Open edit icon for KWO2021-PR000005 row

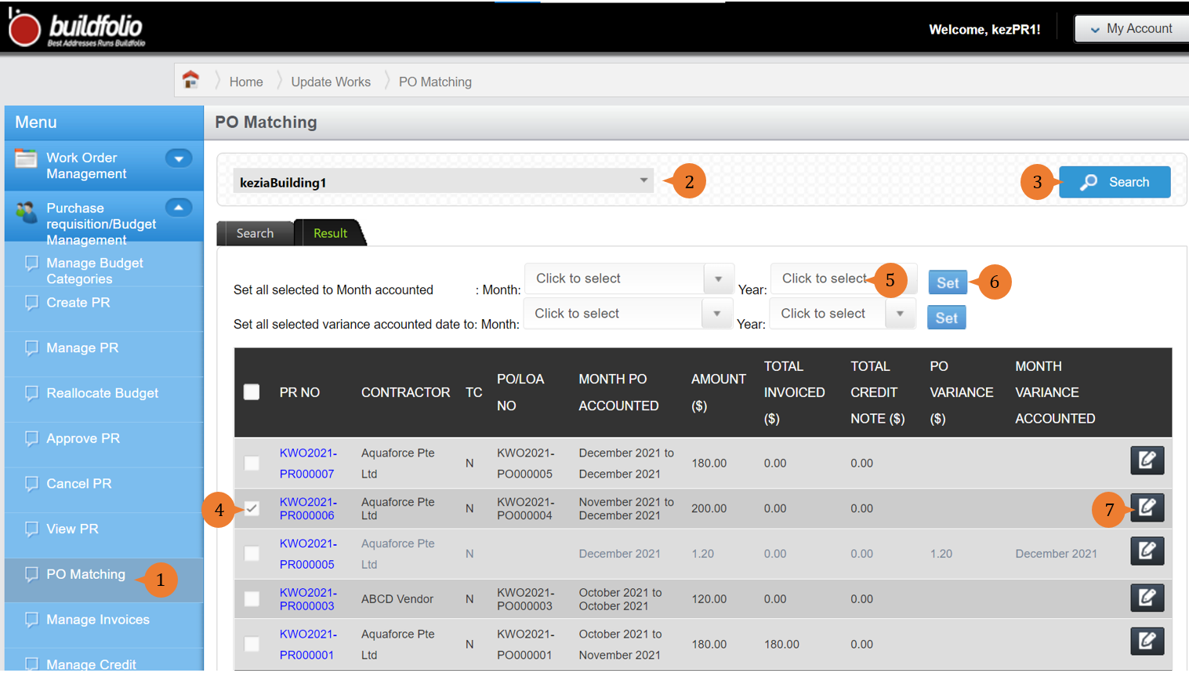pyautogui.click(x=1147, y=551)
